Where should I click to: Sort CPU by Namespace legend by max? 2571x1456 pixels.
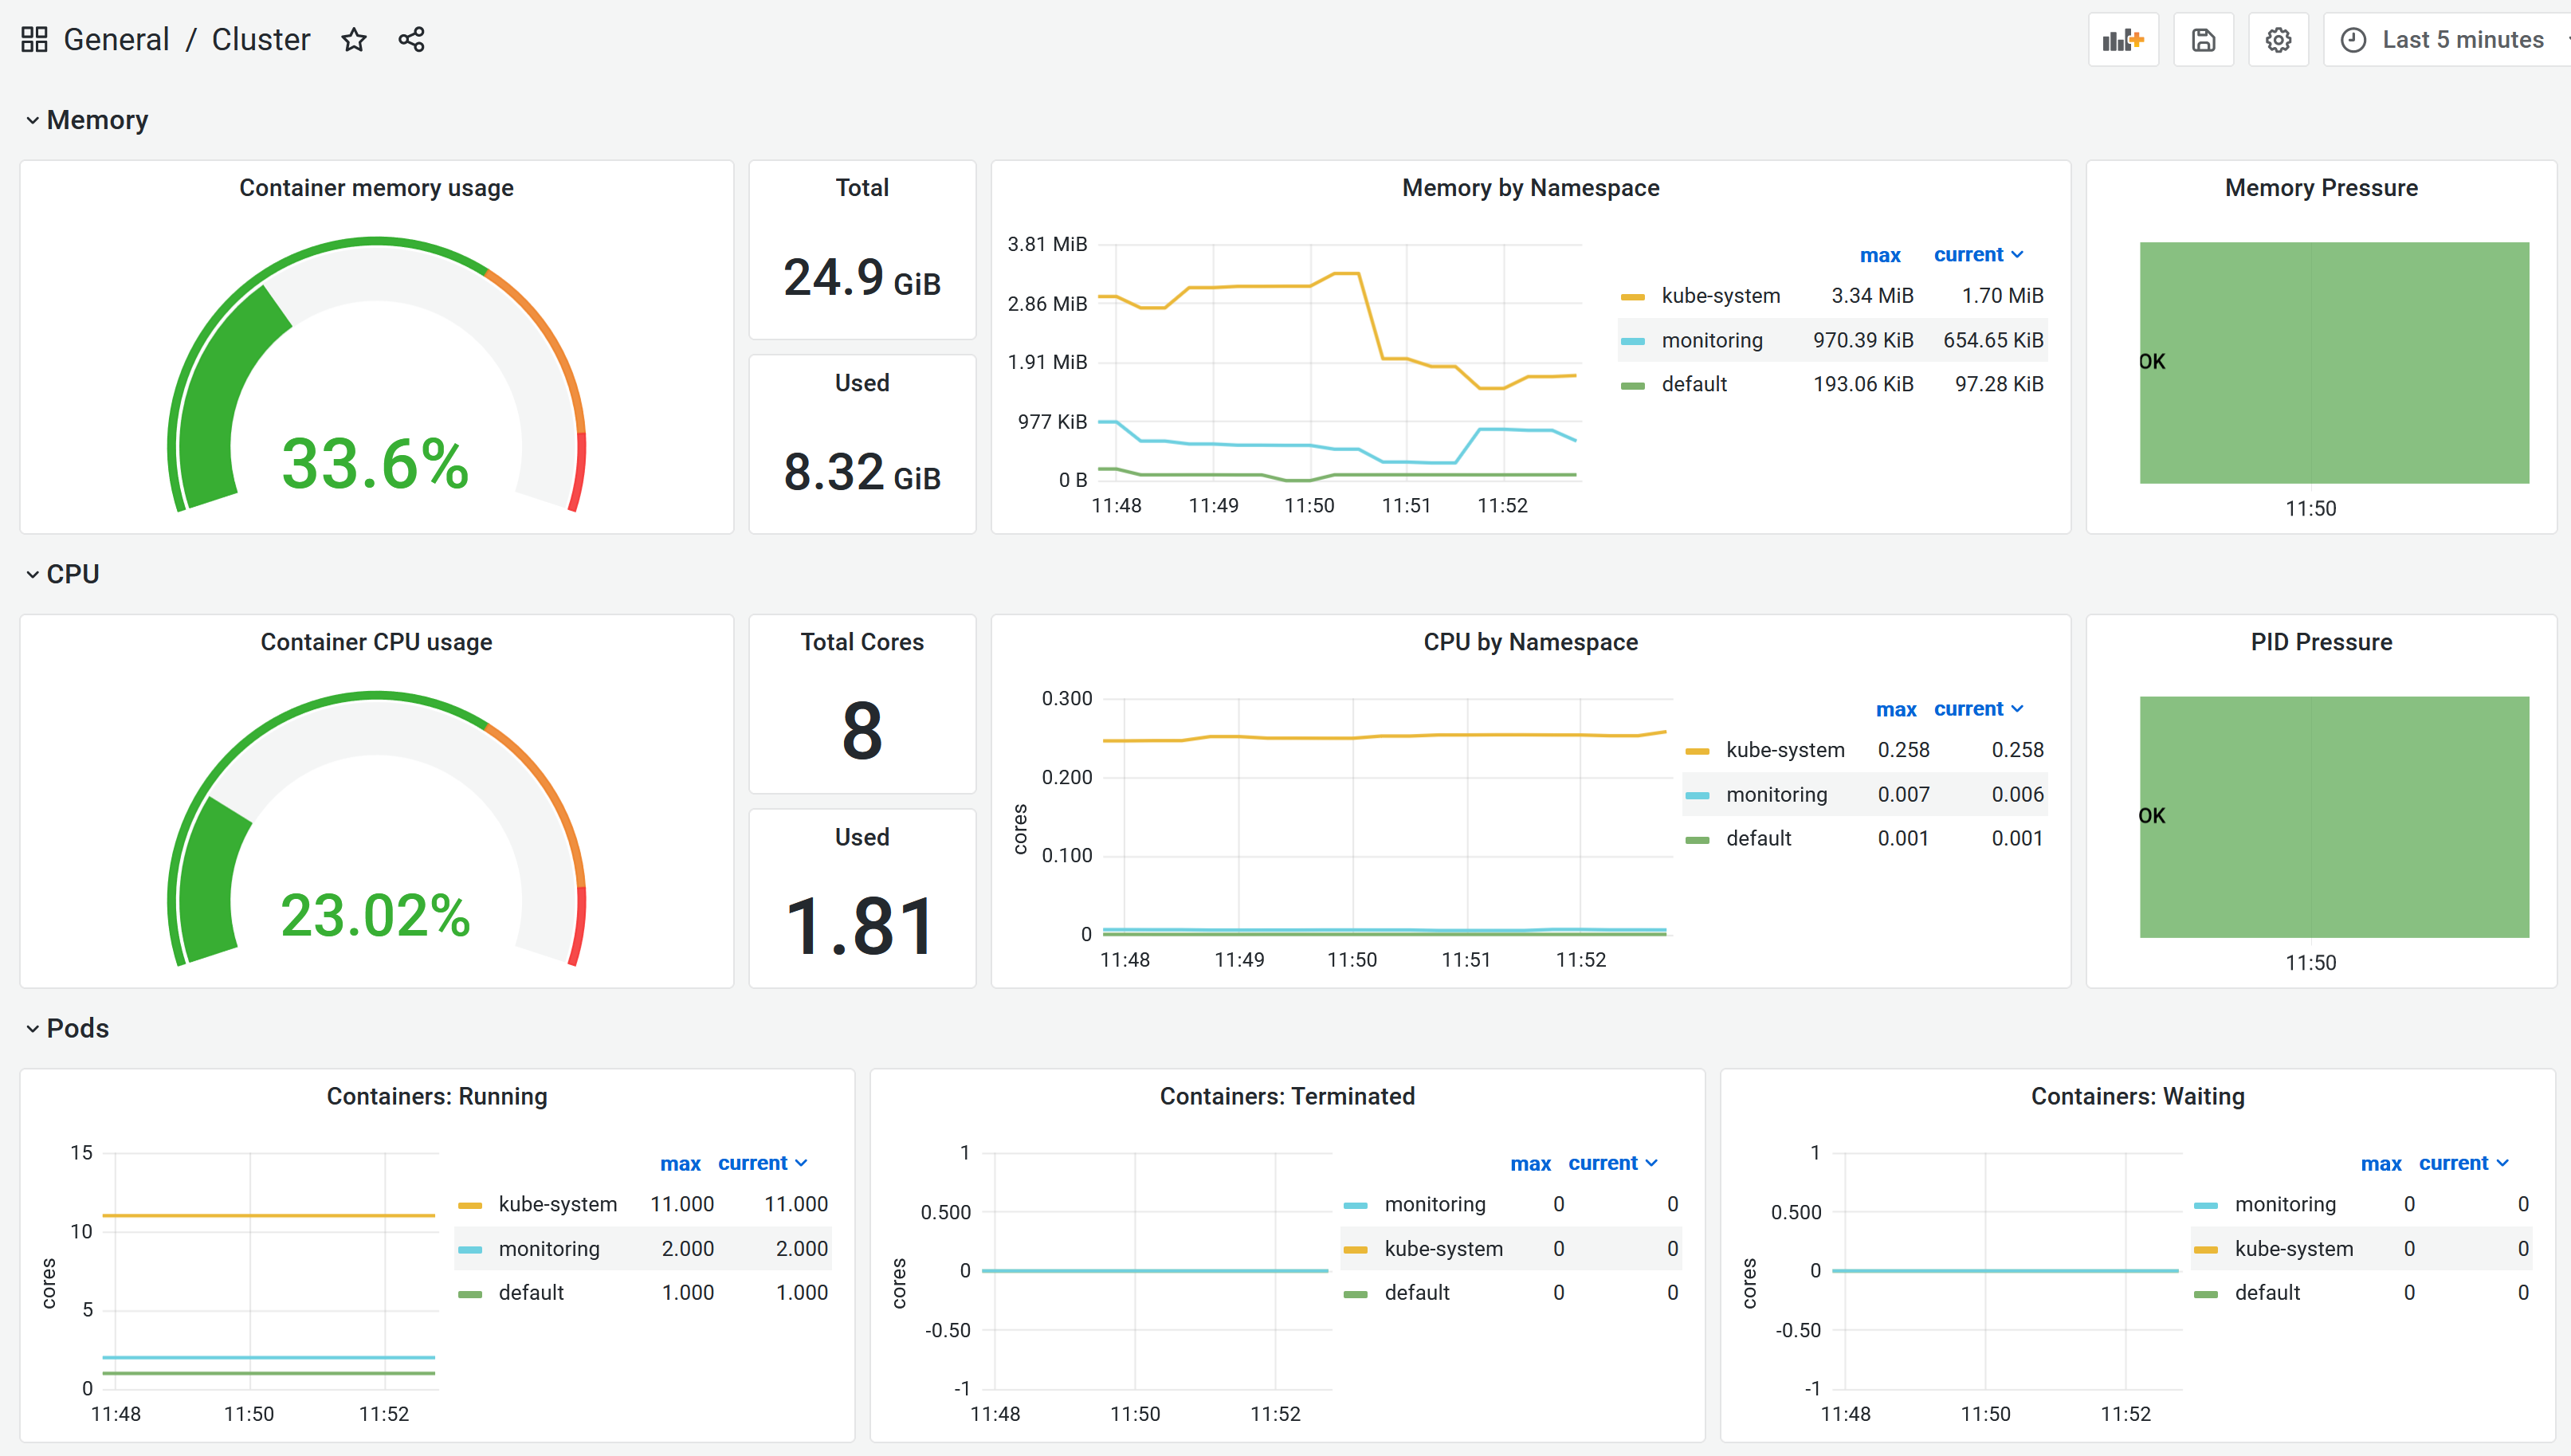click(x=1896, y=709)
